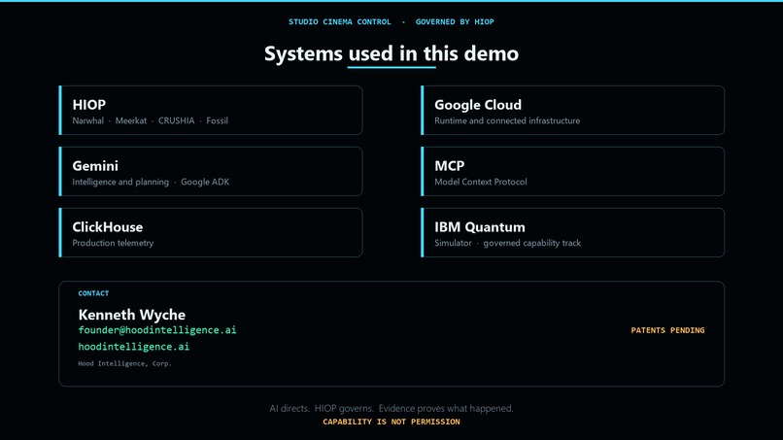This screenshot has height=440, width=783.
Task: Select the Gemini card
Action: pos(211,171)
